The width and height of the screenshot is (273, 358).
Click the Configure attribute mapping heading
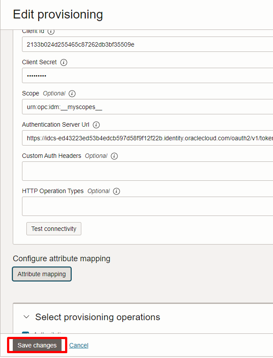click(x=62, y=259)
